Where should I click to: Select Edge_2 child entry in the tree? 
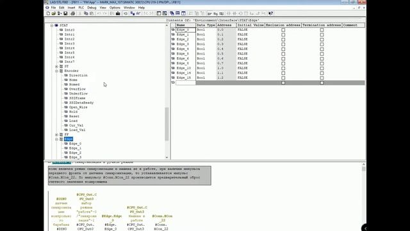pos(76,153)
